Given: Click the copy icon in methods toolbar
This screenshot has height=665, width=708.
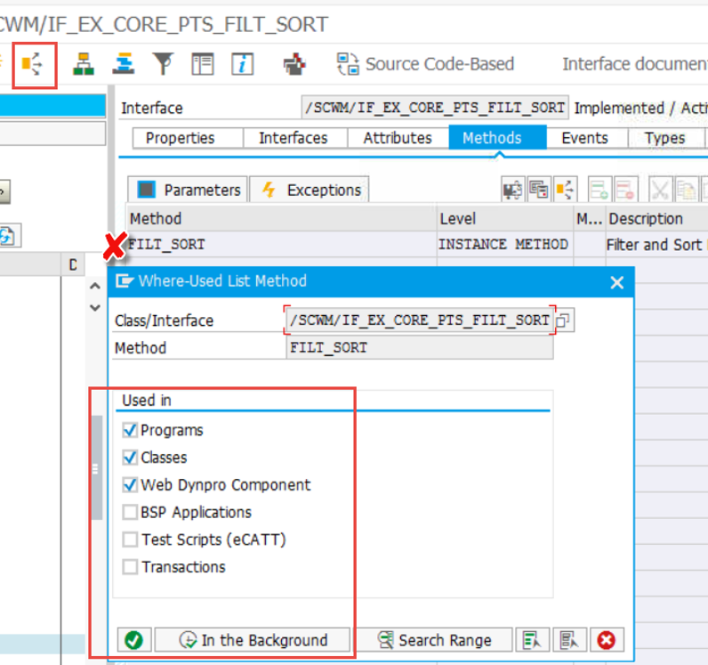Looking at the screenshot, I should pyautogui.click(x=686, y=189).
